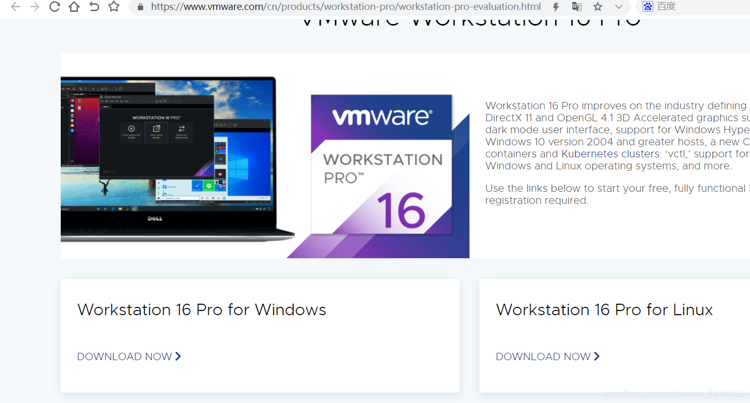
Task: Click the Workstation 16 Pro for Linux heading
Action: [x=605, y=309]
